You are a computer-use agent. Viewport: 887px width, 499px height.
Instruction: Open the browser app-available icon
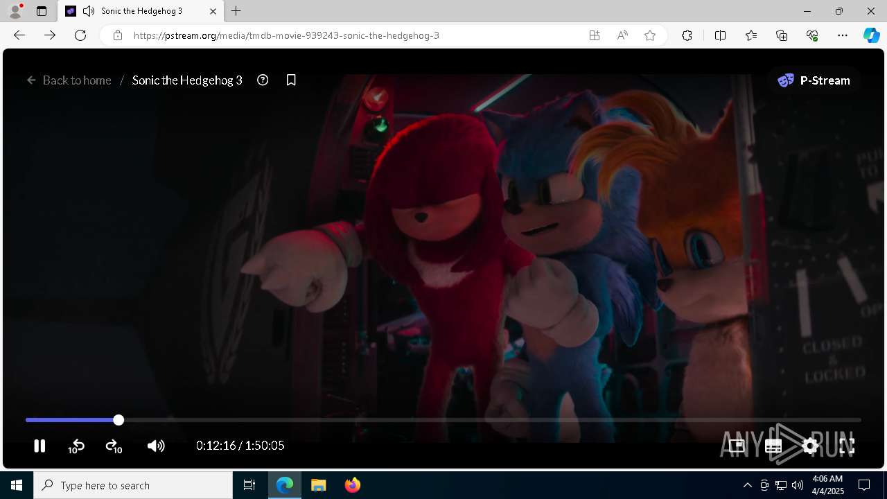(595, 35)
